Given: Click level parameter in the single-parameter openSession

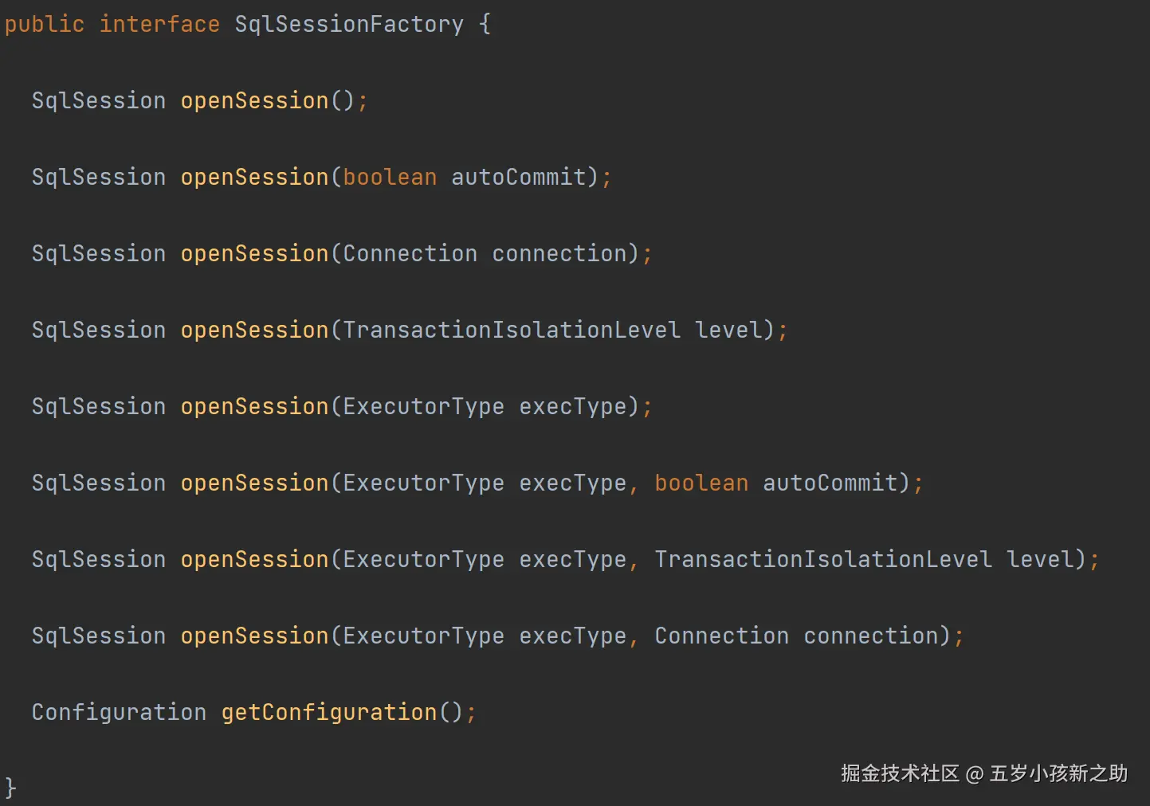Looking at the screenshot, I should tap(728, 330).
